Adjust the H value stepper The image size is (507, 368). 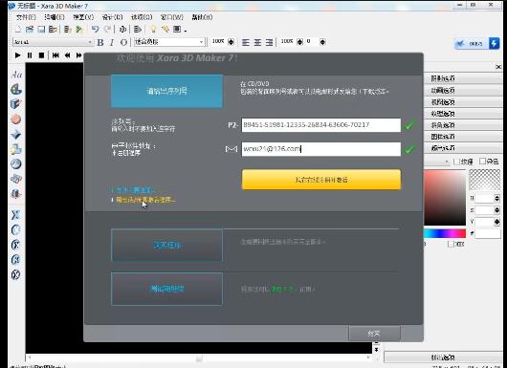click(x=496, y=198)
